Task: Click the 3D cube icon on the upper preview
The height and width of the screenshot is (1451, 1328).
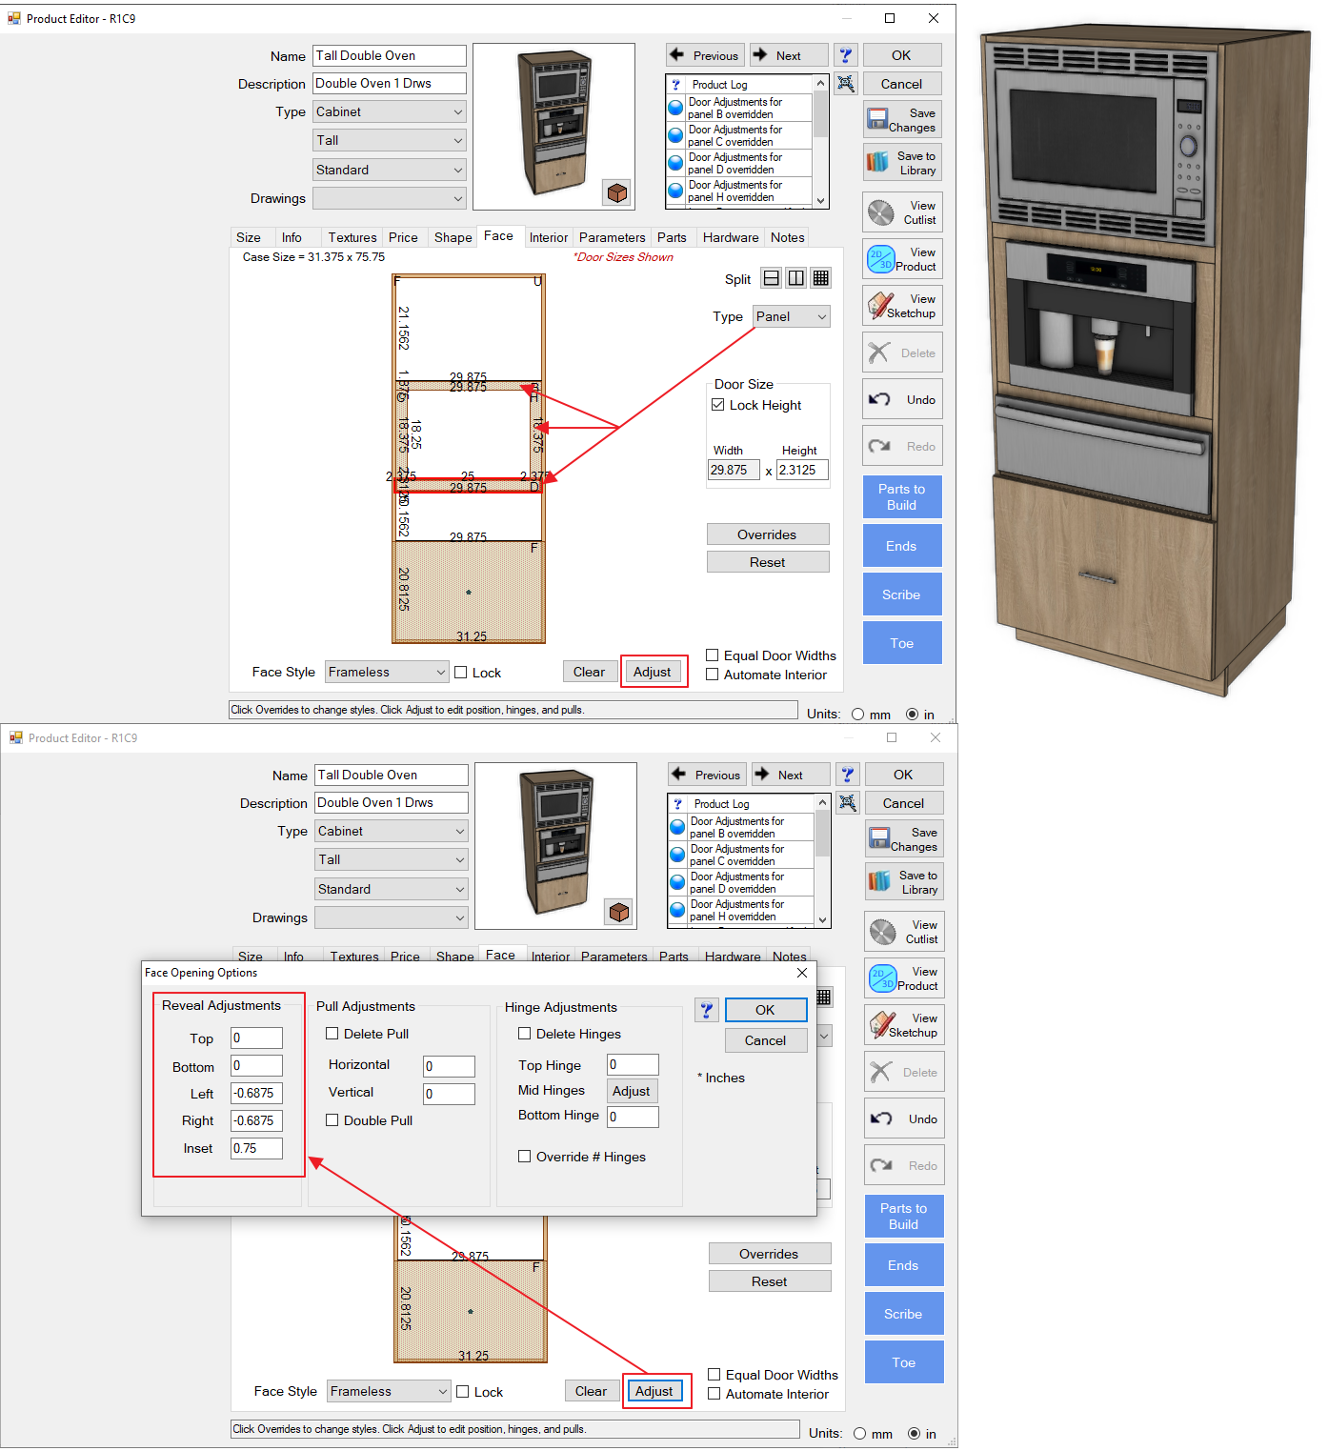Action: pos(617,193)
